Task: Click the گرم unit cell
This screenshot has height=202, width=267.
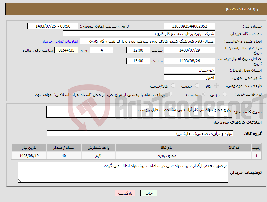Action: pyautogui.click(x=98, y=156)
